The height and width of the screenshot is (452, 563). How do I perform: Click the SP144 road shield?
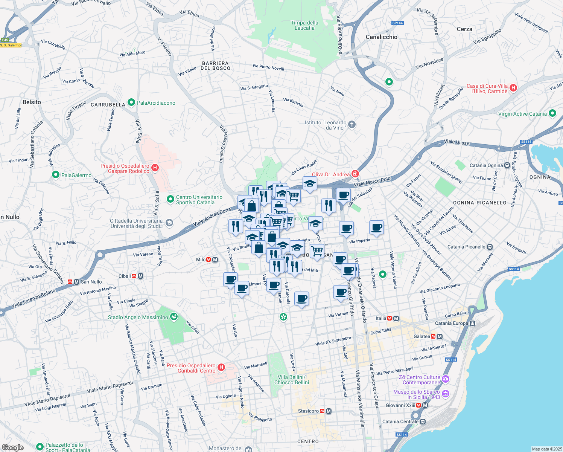coord(397,23)
